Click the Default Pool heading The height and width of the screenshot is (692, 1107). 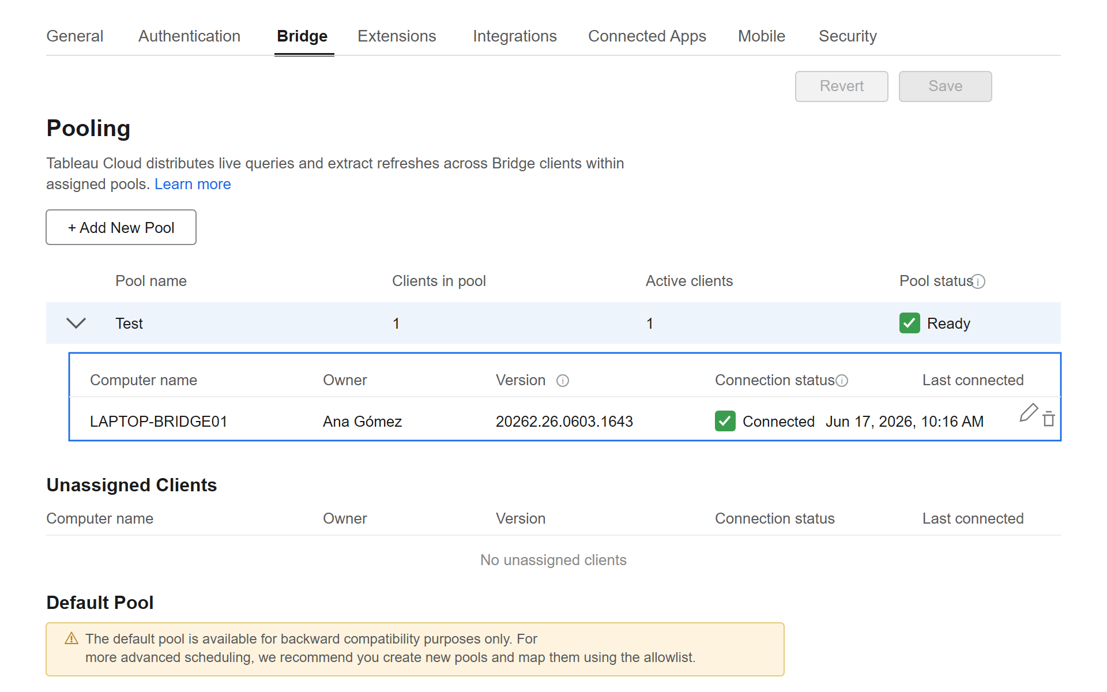[x=100, y=603]
